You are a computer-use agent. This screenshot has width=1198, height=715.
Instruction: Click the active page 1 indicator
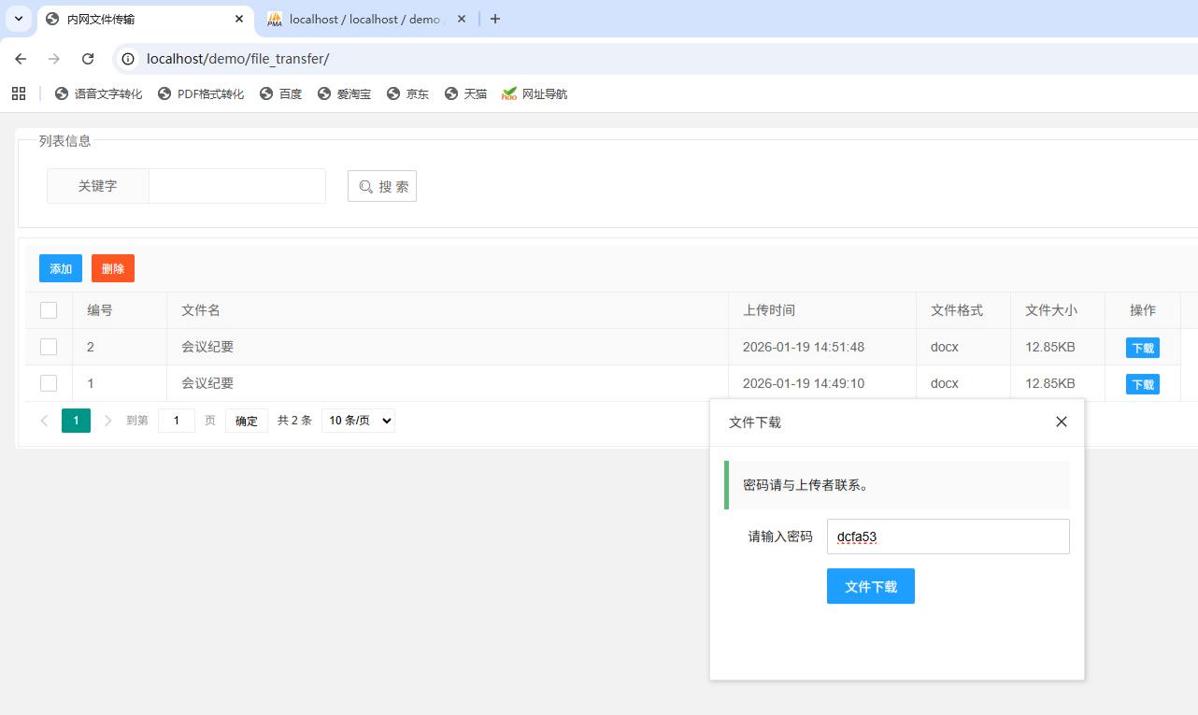click(x=76, y=420)
